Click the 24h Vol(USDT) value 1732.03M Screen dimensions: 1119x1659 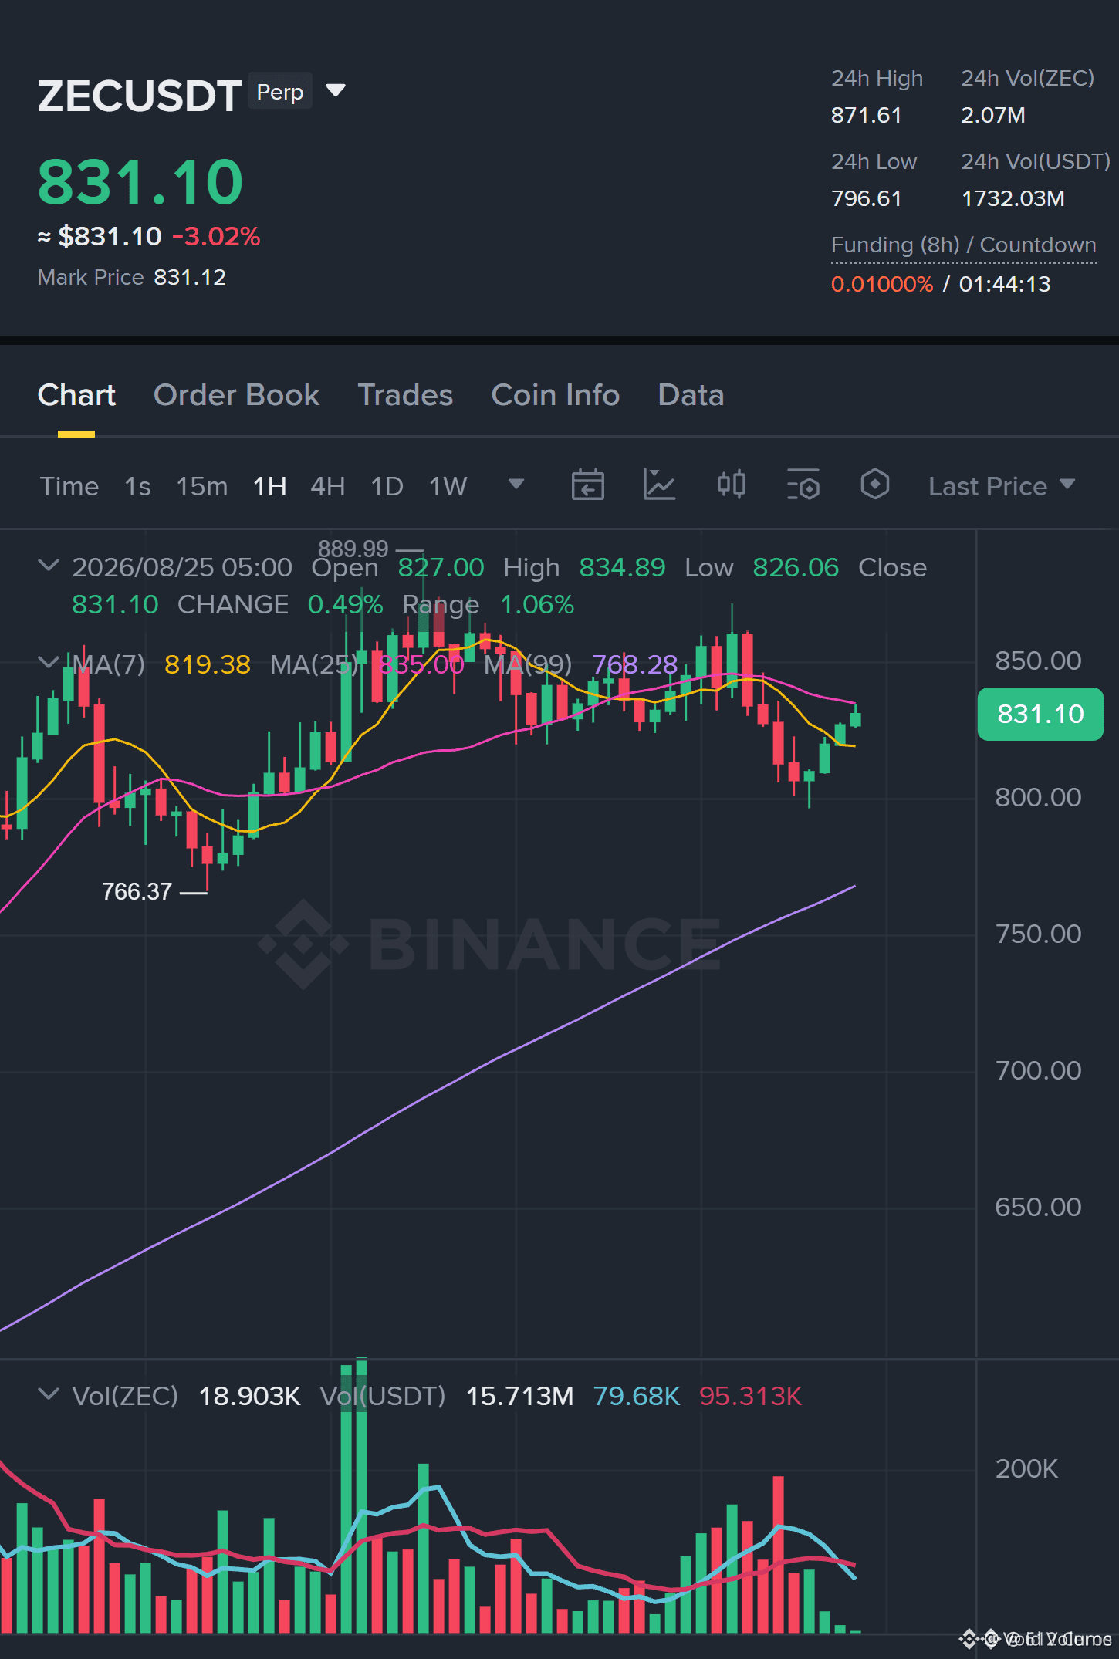coord(1013,198)
